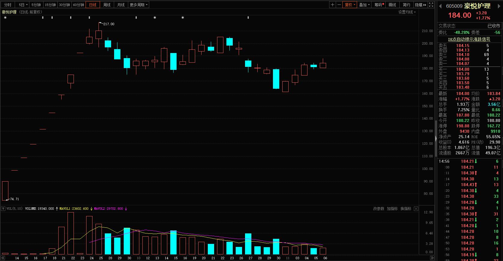
Task: Click the 豪悦护理 (日线,前复权) chart title
Action: click(22, 12)
